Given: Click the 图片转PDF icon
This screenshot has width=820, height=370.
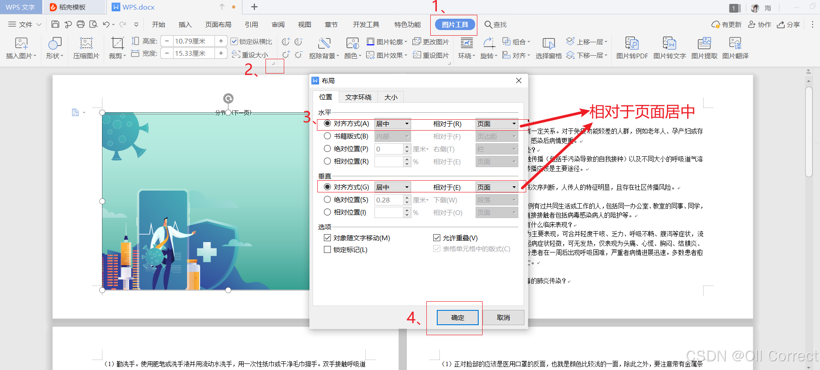Looking at the screenshot, I should tap(632, 43).
